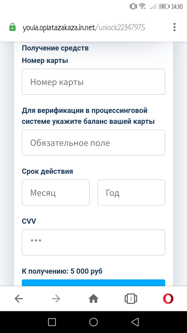Select the Год expiry field
187x333 pixels.
click(x=131, y=192)
